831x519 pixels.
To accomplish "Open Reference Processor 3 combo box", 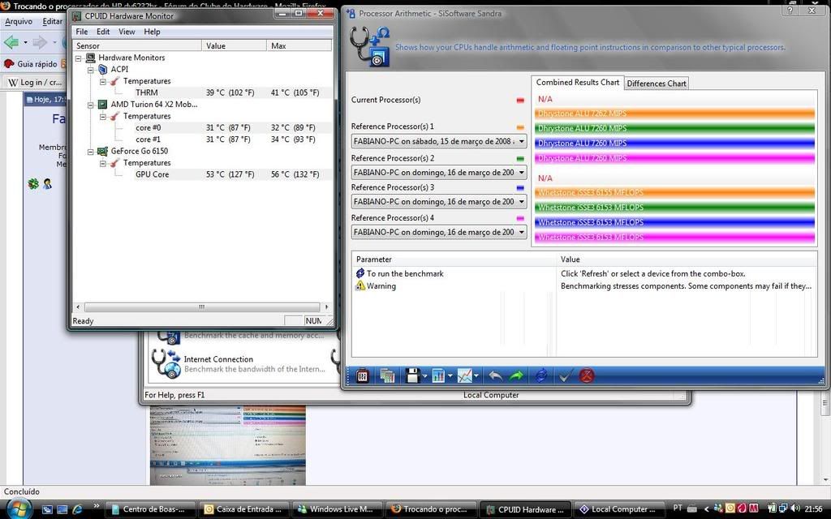I will click(439, 202).
